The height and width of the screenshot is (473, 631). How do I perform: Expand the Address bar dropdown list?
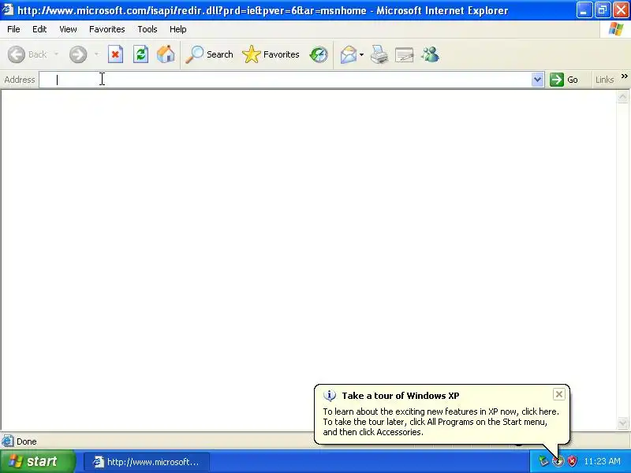click(x=537, y=80)
